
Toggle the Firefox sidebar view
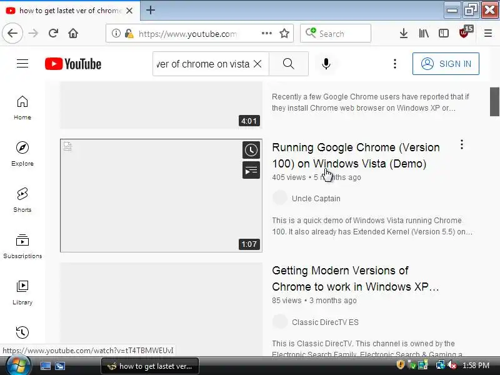click(444, 33)
